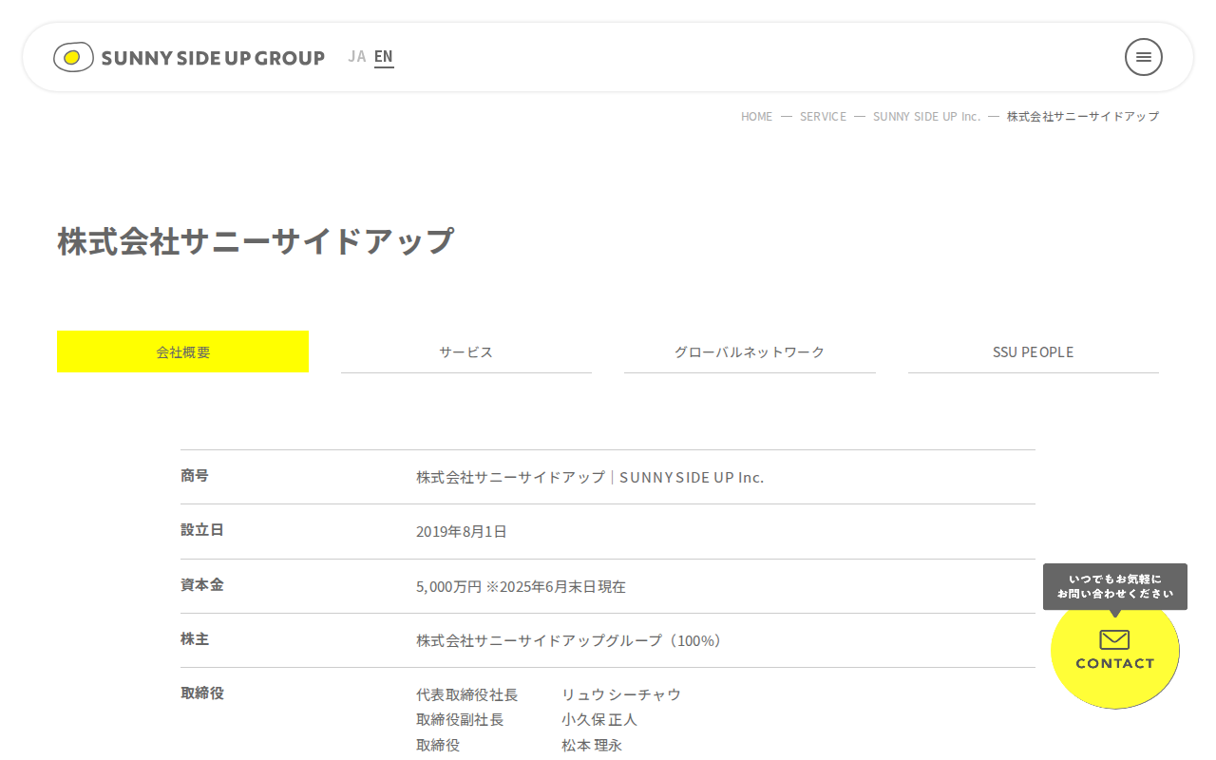Click the name 松本 理永
The width and height of the screenshot is (1216, 760).
592,745
